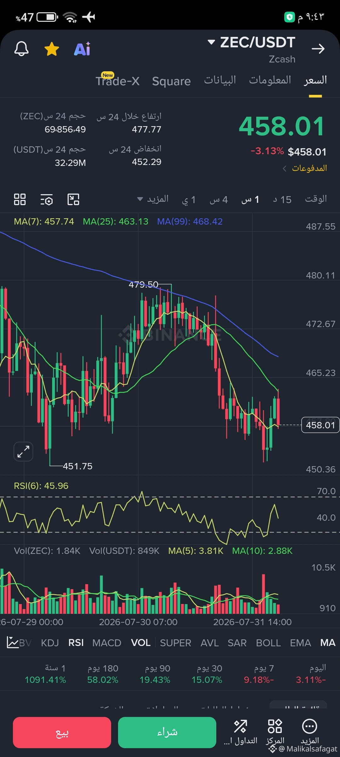Open the Ai assistant icon

pos(82,49)
